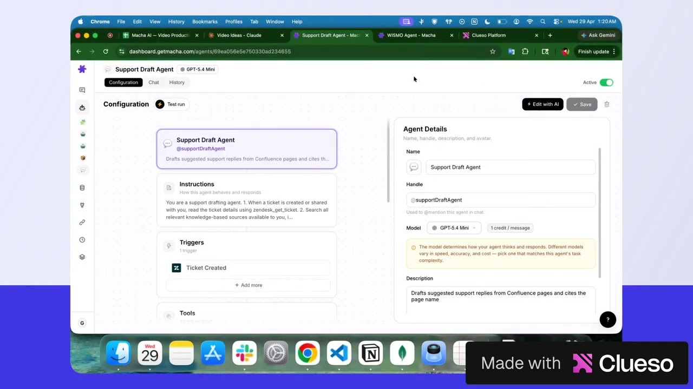Open the clock history icon in sidebar
This screenshot has width=693, height=389.
tap(82, 240)
